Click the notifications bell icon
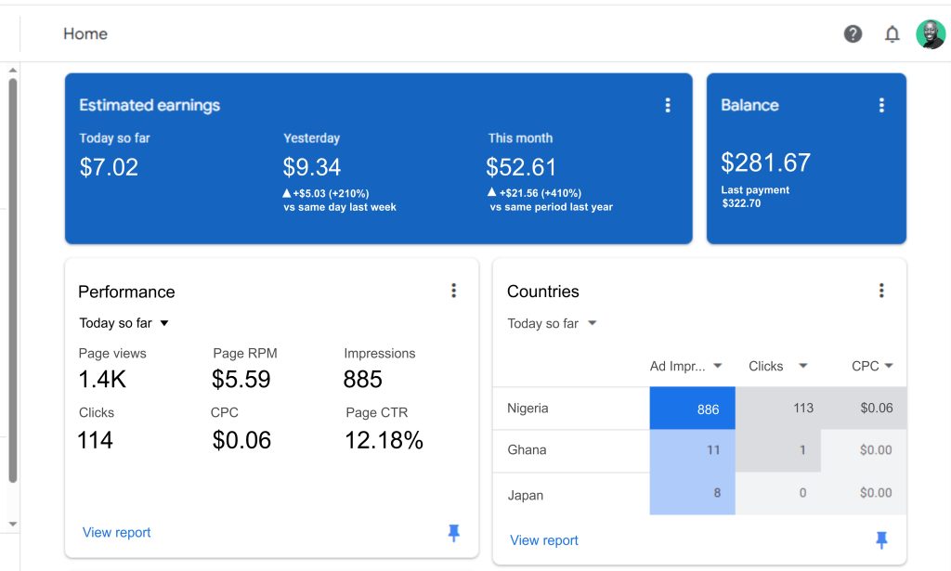This screenshot has height=571, width=951. tap(892, 34)
